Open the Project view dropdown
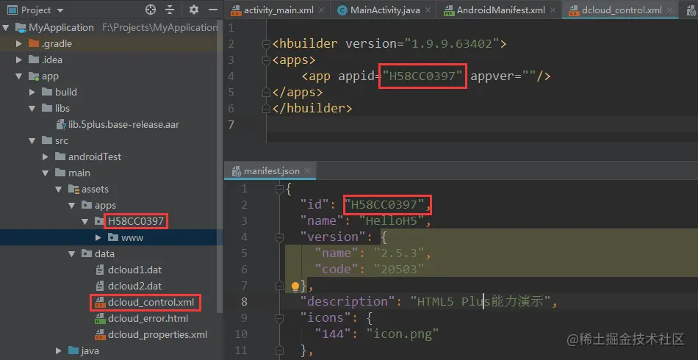Screen dimensions: 698x360 pyautogui.click(x=60, y=10)
